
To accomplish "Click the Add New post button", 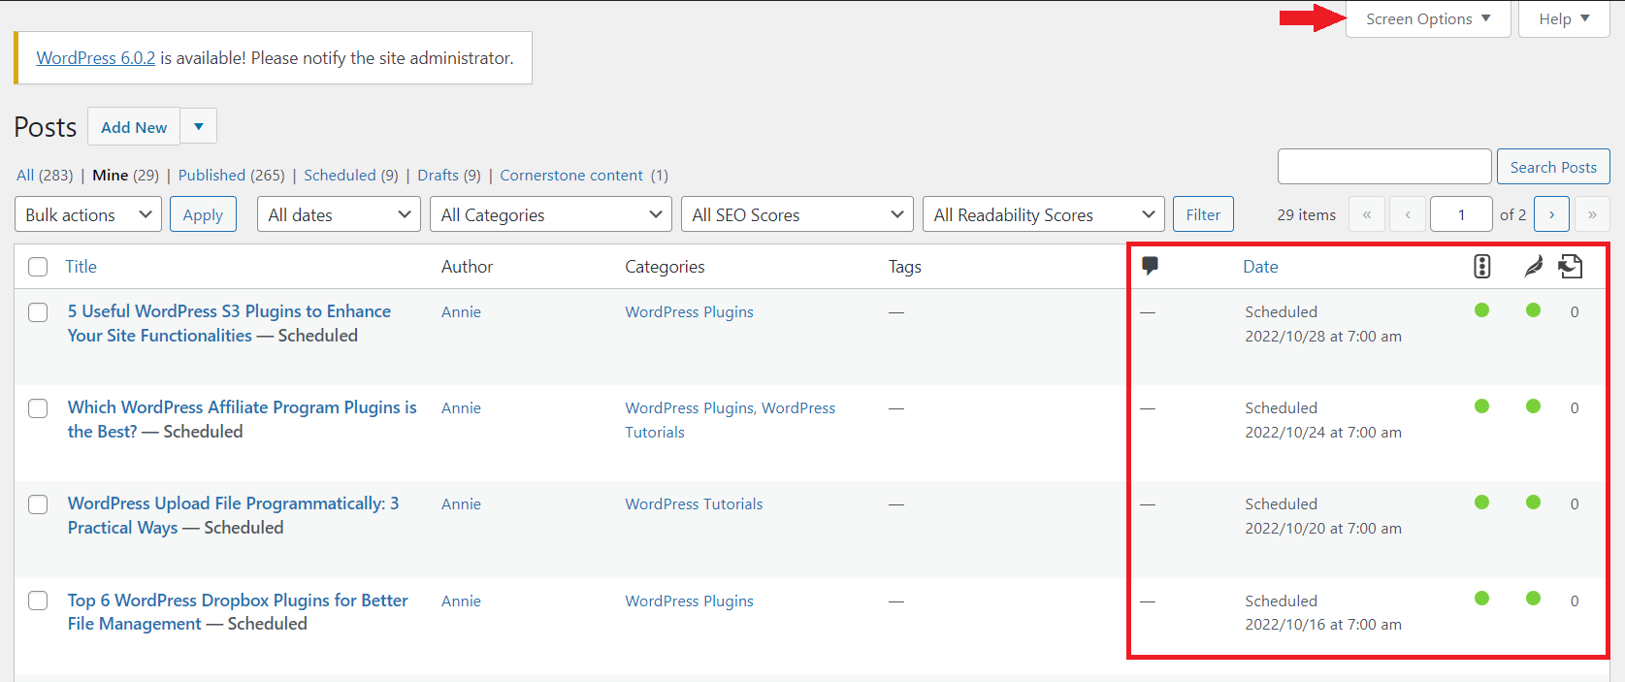I will 134,126.
